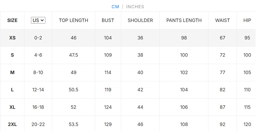Screen dimensions: 258x131
Task: Select the L size row label
Action: pyautogui.click(x=12, y=90)
